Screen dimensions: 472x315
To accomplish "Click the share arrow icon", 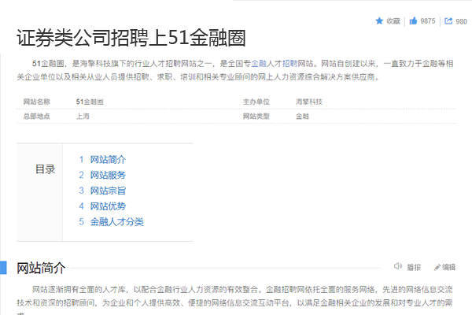I will (448, 20).
